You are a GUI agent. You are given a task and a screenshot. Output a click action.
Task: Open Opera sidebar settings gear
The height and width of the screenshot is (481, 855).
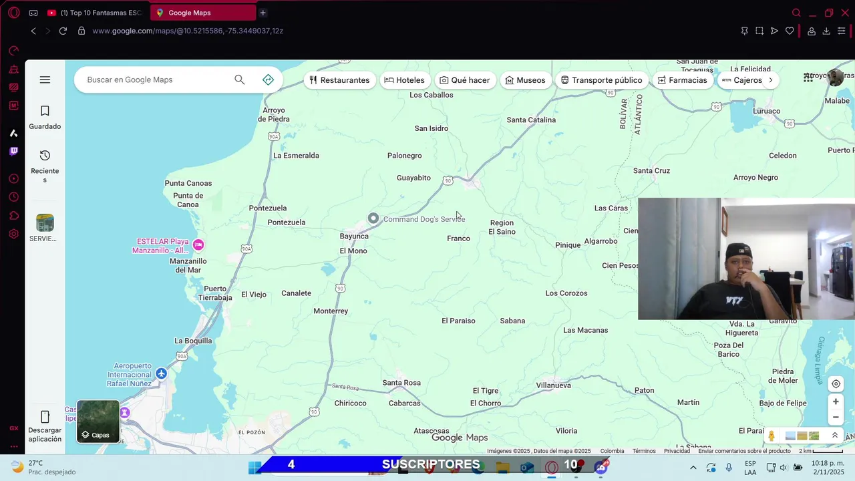tap(13, 234)
